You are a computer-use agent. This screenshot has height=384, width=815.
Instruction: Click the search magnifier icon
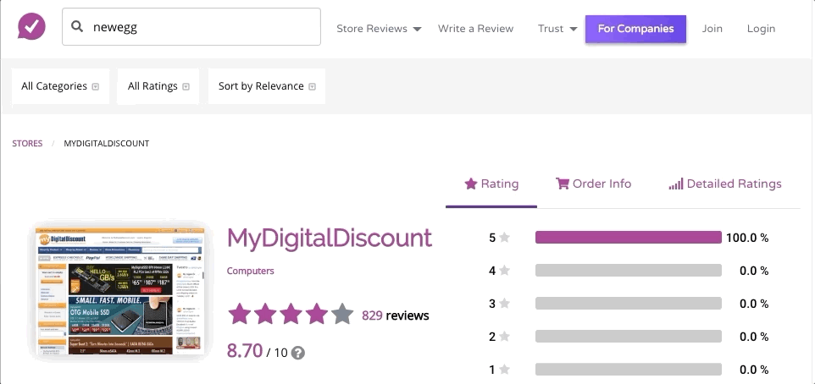click(77, 26)
